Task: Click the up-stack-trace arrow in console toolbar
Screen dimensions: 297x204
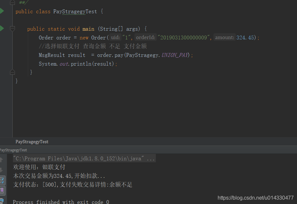Action: point(2,160)
